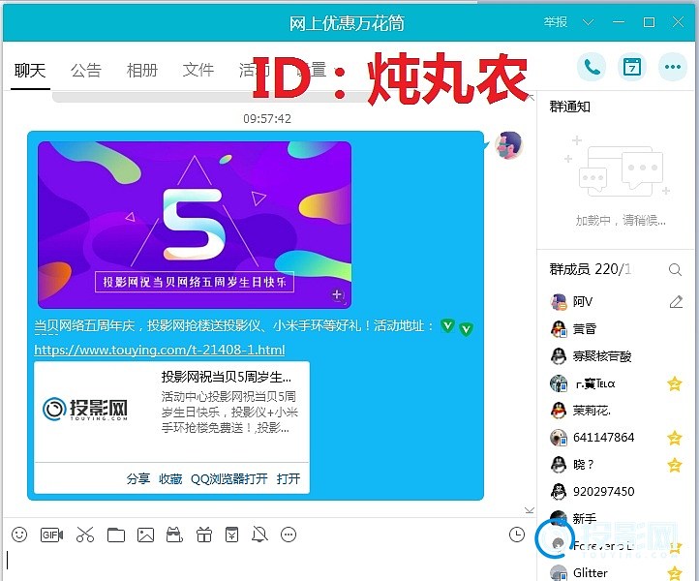This screenshot has width=699, height=581.
Task: Toggle the muted bell notification icon
Action: tap(259, 535)
